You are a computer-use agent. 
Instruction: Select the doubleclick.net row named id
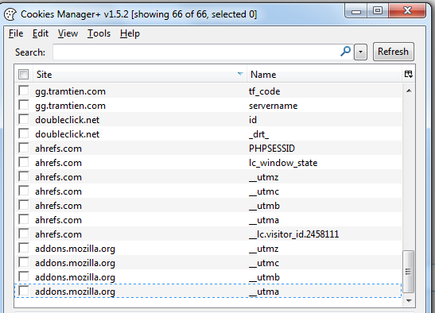(x=208, y=120)
